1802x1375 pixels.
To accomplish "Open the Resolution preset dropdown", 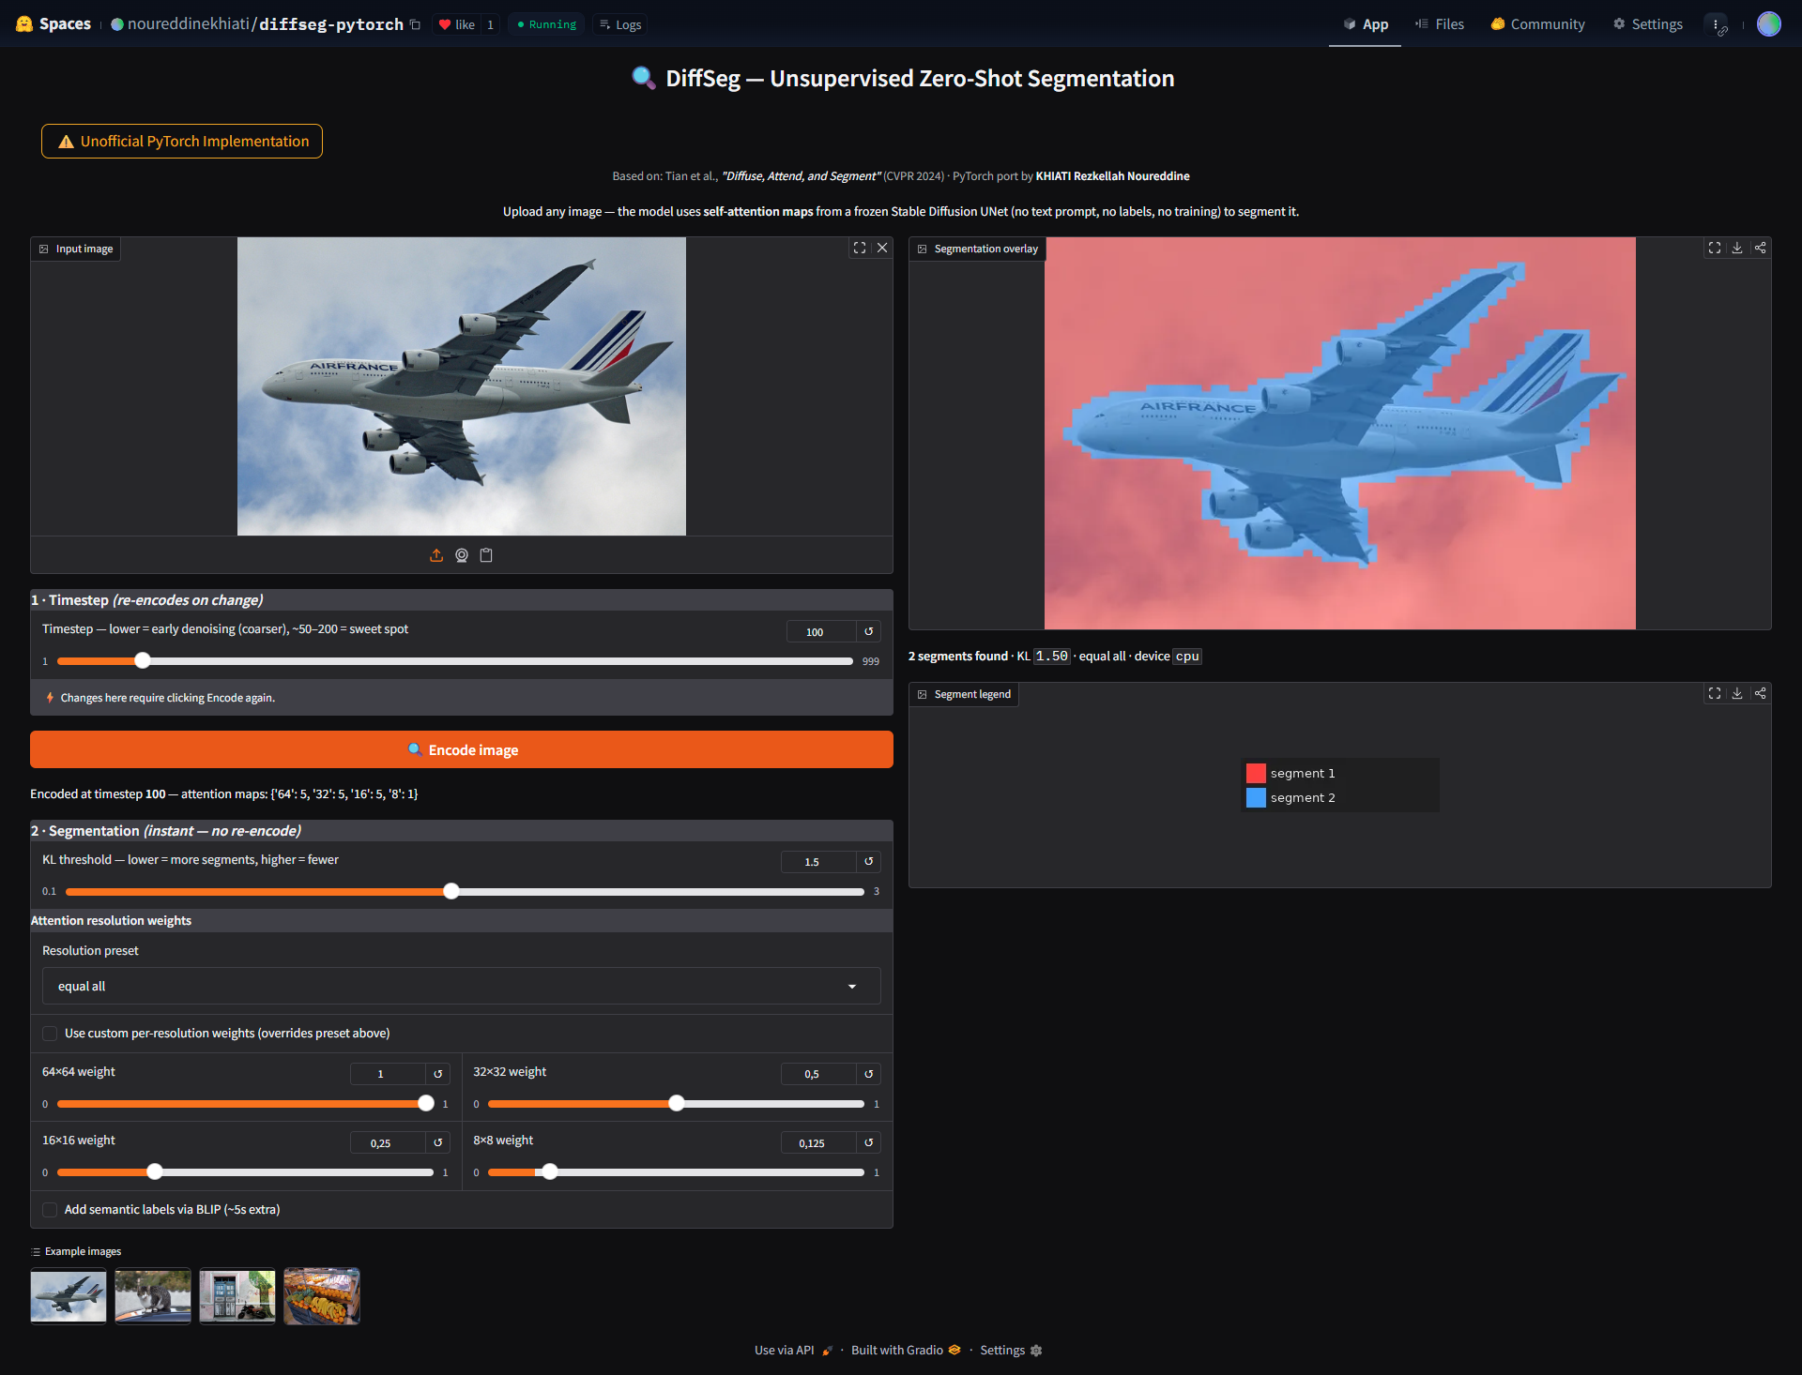I will click(461, 986).
